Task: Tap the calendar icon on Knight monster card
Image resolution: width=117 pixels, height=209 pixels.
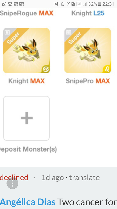Action: 7,32
